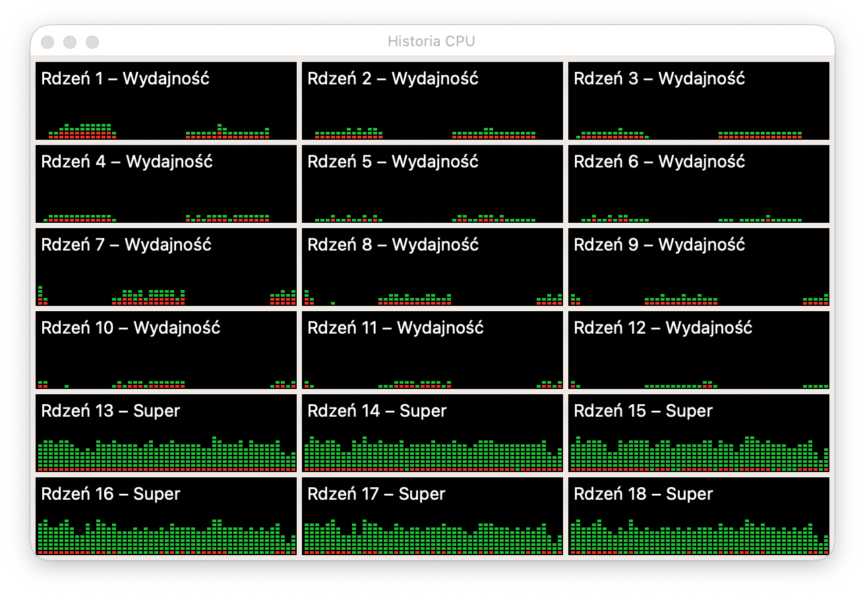Image resolution: width=865 pixels, height=596 pixels.
Task: Click the Rdzeń 15 – Super usage graph
Action: (x=699, y=433)
